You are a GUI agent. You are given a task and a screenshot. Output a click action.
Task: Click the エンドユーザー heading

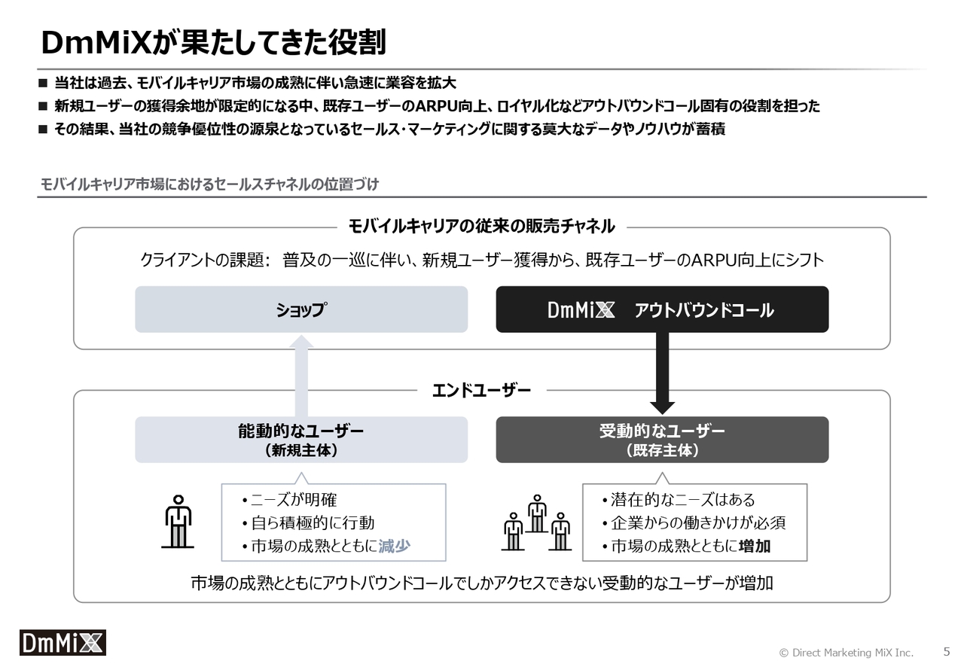click(x=481, y=390)
